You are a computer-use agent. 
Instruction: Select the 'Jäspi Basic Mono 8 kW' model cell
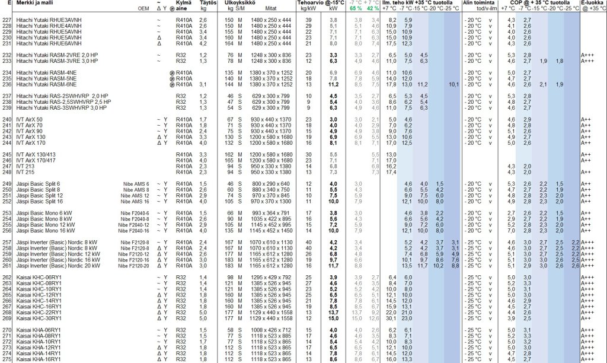point(44,219)
